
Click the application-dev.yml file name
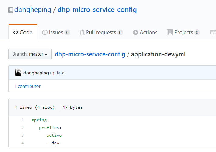(x=158, y=54)
